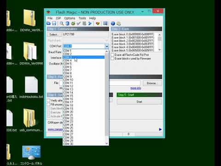Choose COM 10 from the port list

click(x=84, y=80)
